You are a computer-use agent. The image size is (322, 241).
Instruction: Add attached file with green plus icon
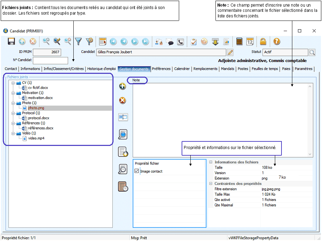pyautogui.click(x=123, y=87)
